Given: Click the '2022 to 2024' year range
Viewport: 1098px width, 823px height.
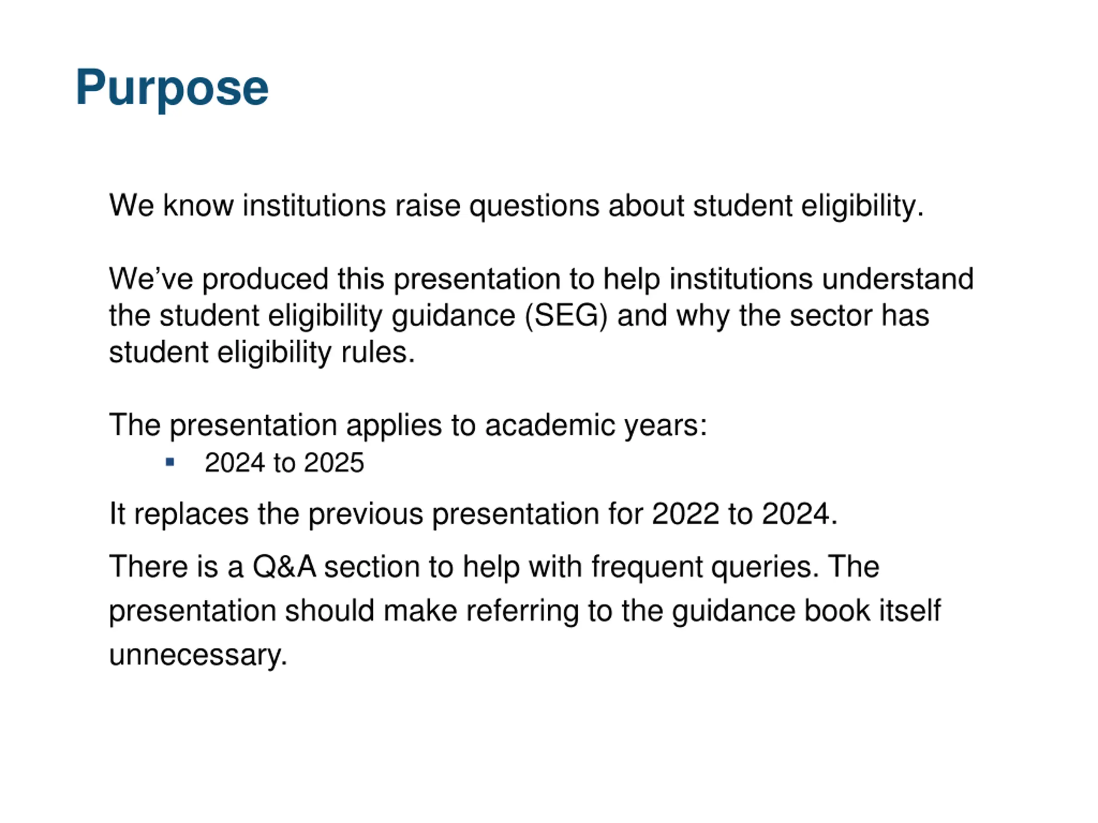Looking at the screenshot, I should coord(740,514).
